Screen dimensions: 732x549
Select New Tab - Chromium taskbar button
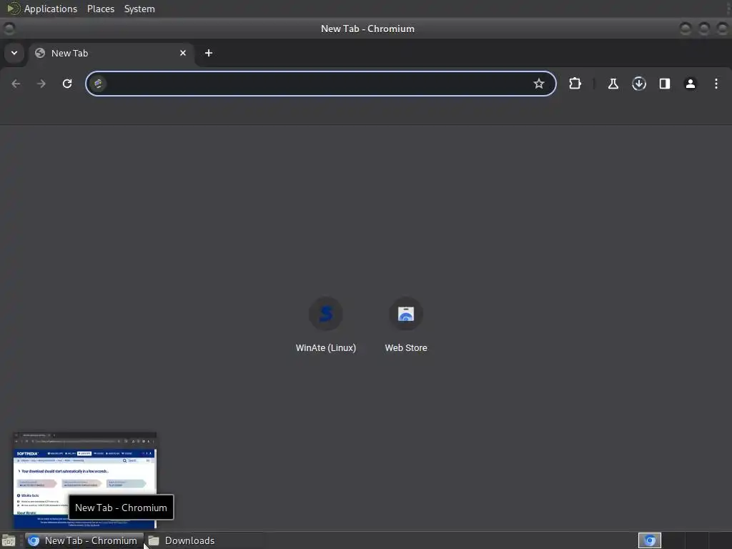point(84,540)
